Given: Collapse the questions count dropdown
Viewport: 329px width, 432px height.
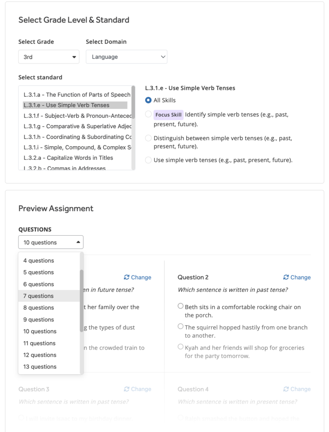Looking at the screenshot, I should 51,242.
